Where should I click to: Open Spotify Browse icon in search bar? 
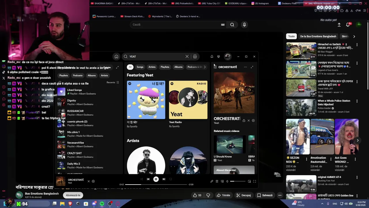pos(195,57)
